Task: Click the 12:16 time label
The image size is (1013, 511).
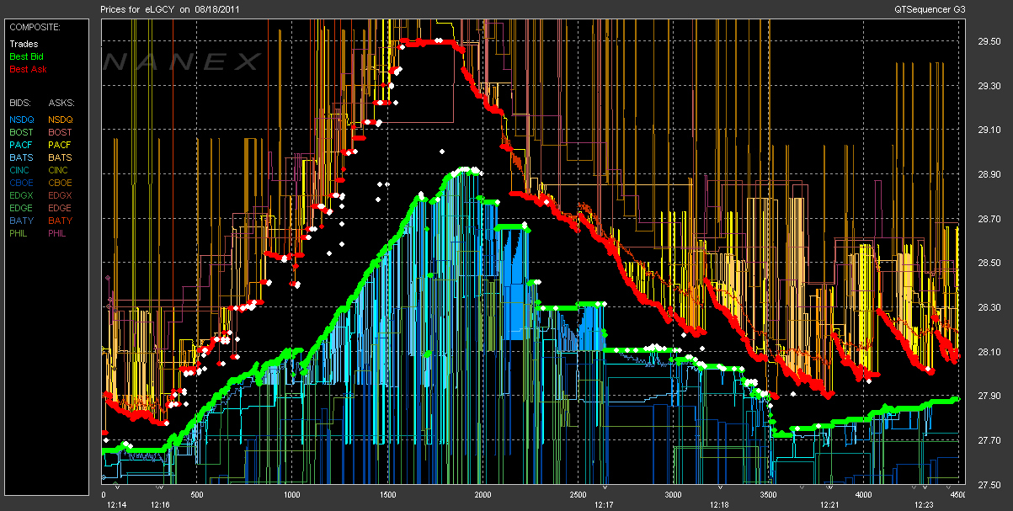Action: pos(160,504)
